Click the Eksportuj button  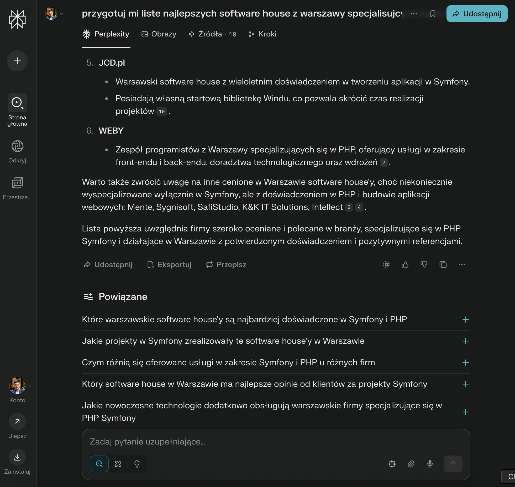[x=169, y=264]
